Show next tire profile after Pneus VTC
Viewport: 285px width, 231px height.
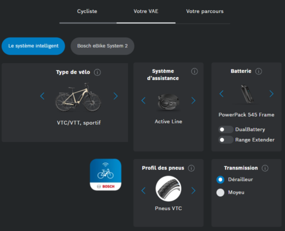(193, 191)
